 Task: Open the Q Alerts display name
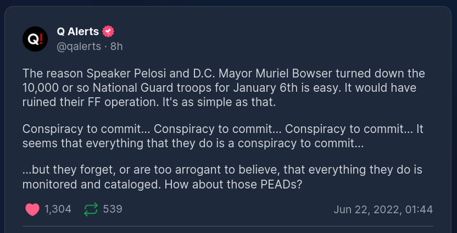pyautogui.click(x=77, y=31)
